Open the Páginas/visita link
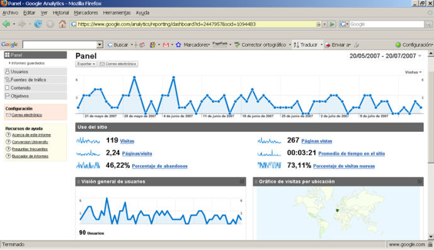The height and width of the screenshot is (250, 434). coord(137,153)
